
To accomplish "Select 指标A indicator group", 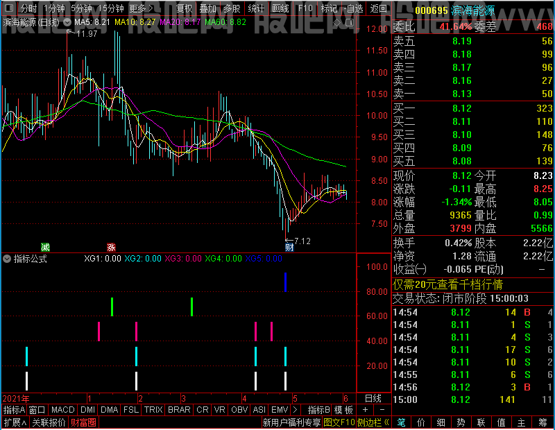I will (x=14, y=410).
